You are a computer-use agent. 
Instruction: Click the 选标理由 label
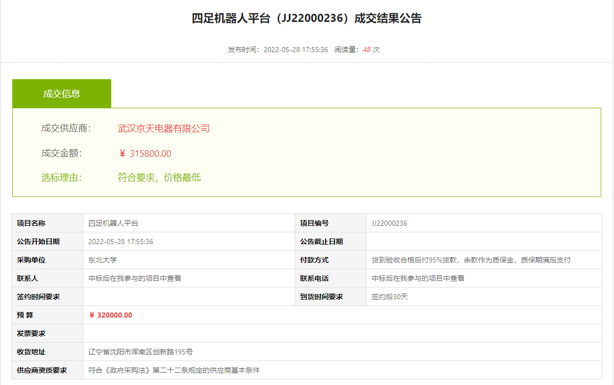point(62,178)
